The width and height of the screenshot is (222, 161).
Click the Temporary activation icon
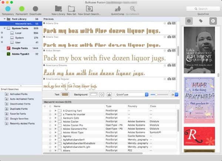pos(8,9)
